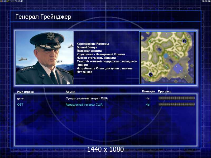The width and height of the screenshot is (211, 158).
Task: Select player name 'OST'
Action: [20, 105]
